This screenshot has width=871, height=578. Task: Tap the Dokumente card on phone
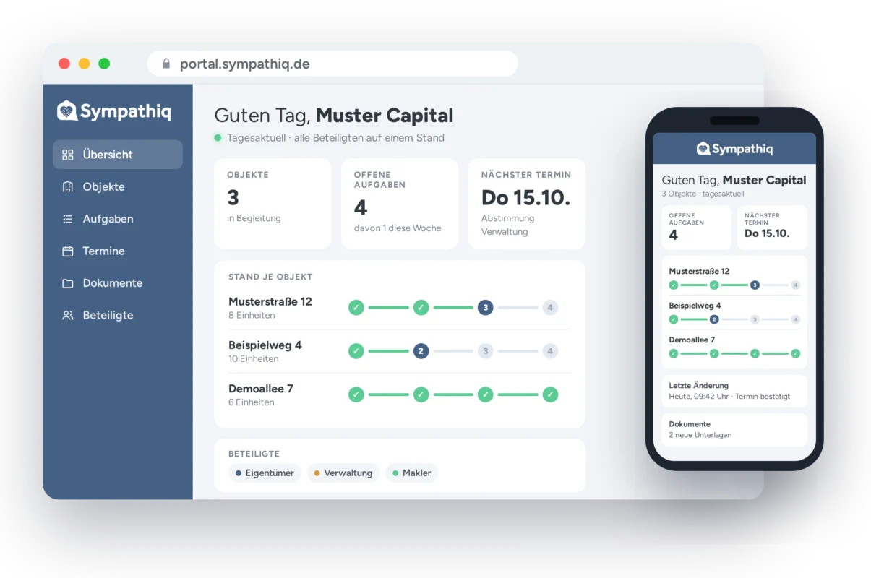point(734,430)
